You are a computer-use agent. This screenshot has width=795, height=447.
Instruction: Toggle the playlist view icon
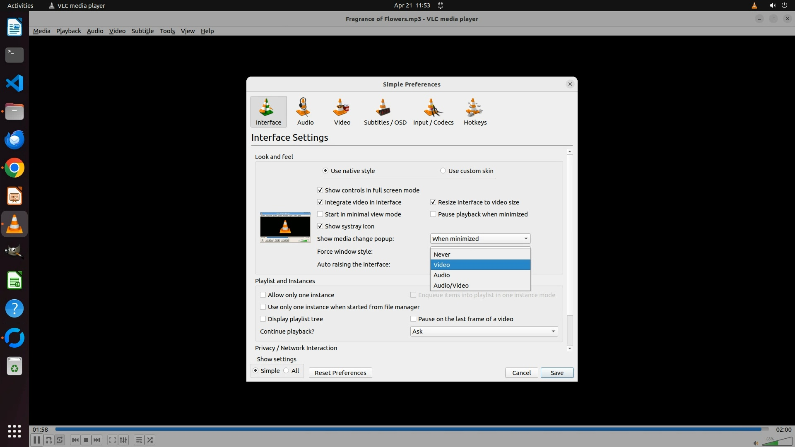coord(139,440)
